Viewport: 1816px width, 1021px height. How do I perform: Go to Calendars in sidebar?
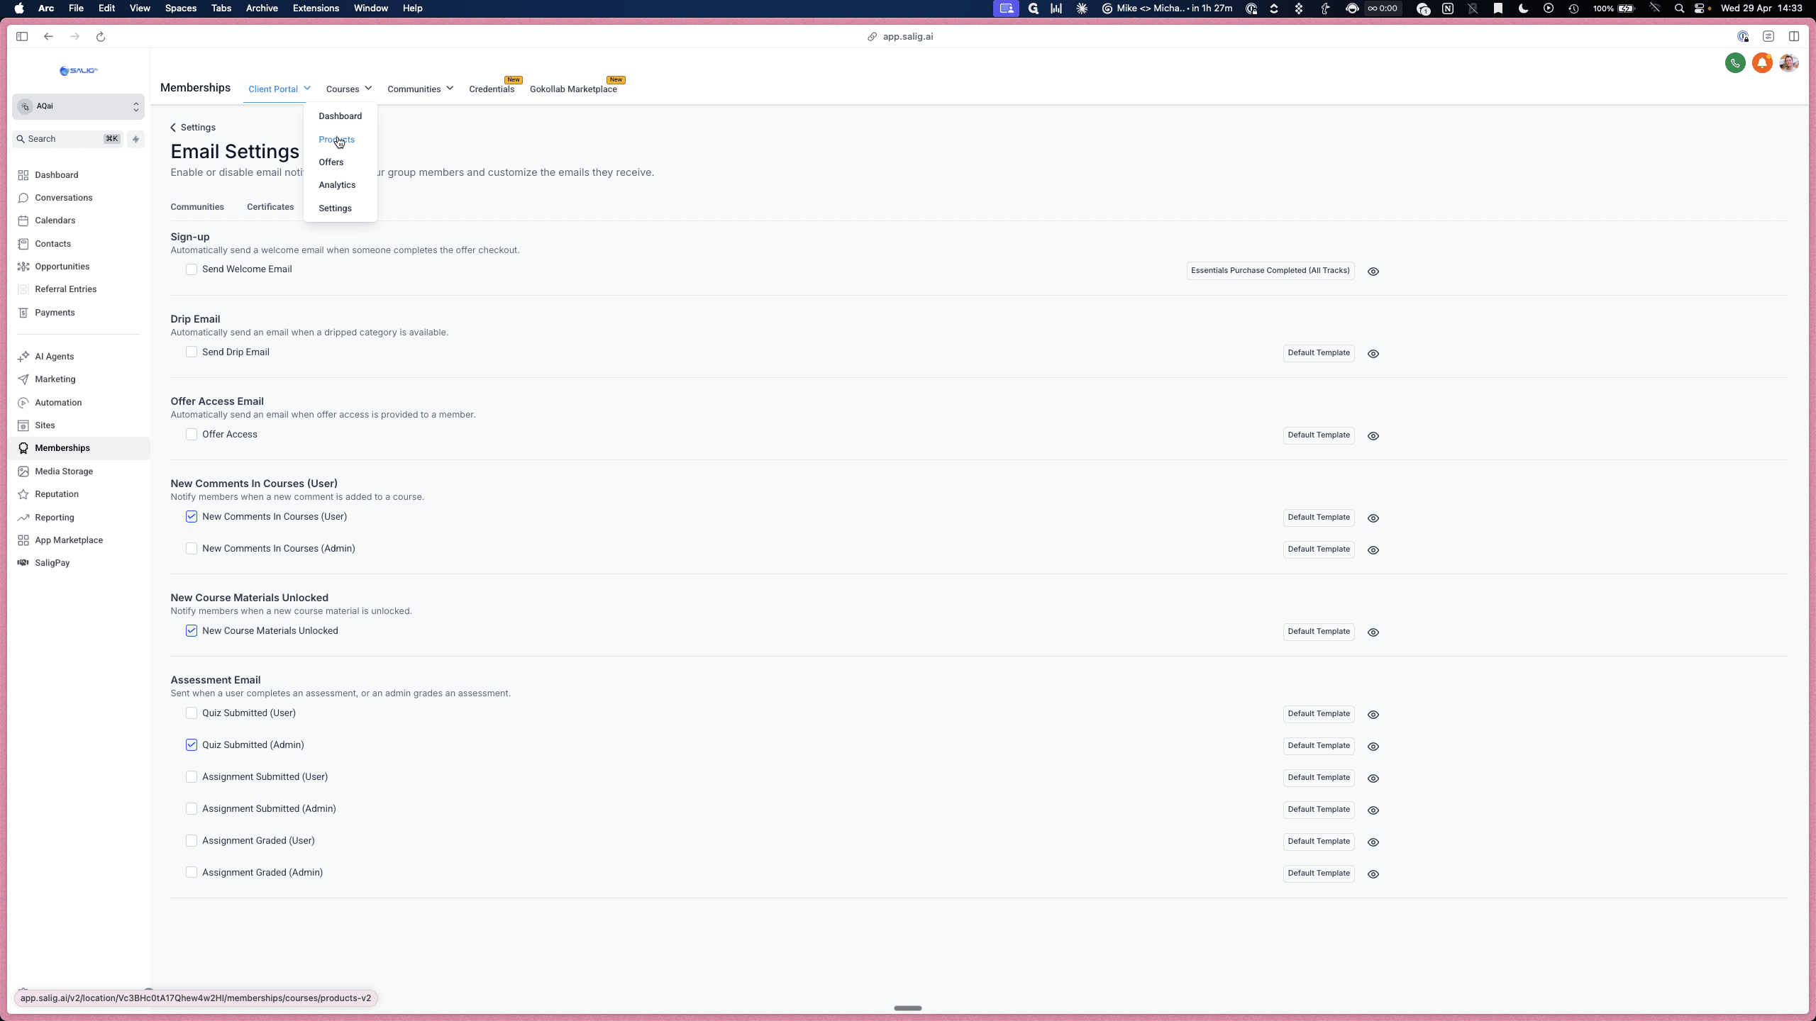55,221
